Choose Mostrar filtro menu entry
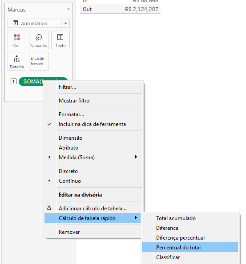The height and width of the screenshot is (264, 246). pos(93,101)
